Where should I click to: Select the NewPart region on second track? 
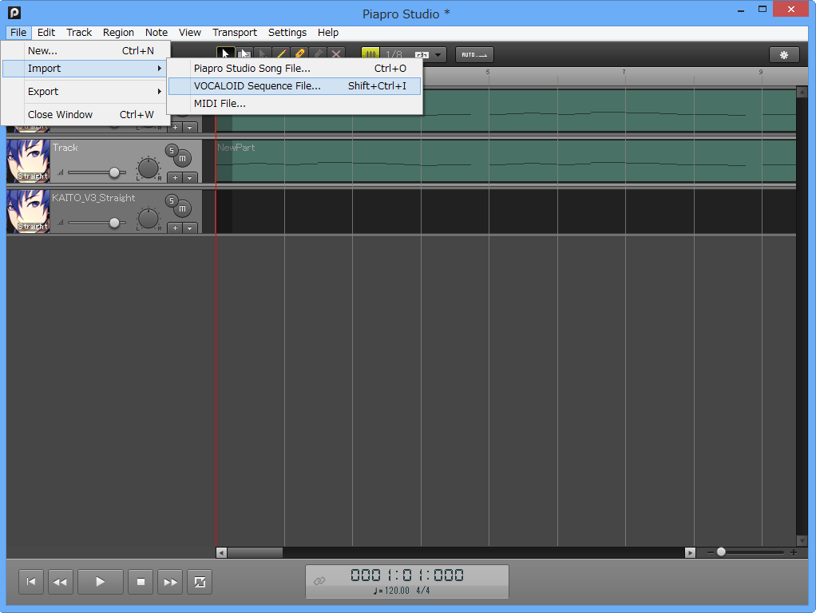click(x=505, y=160)
